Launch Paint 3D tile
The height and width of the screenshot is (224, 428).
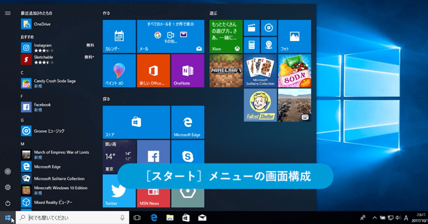119,71
